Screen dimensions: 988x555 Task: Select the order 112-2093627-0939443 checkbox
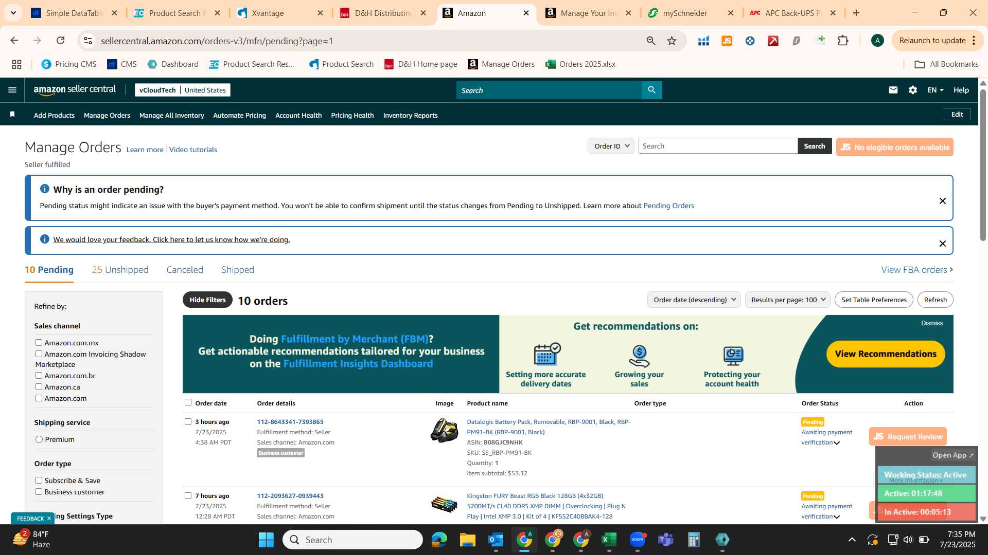[188, 496]
